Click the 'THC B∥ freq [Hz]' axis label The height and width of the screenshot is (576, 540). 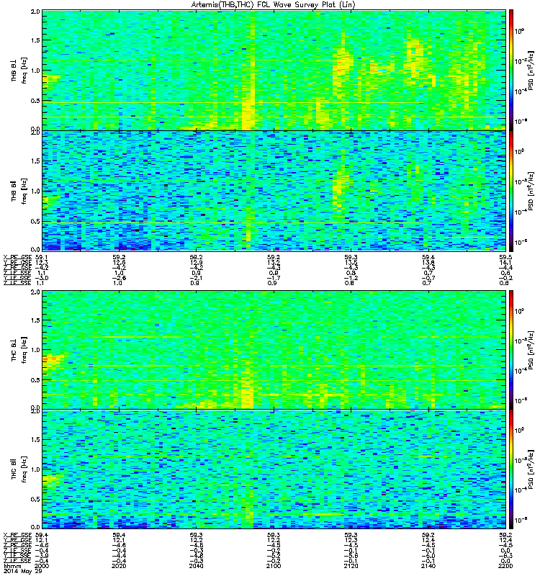pyautogui.click(x=19, y=469)
